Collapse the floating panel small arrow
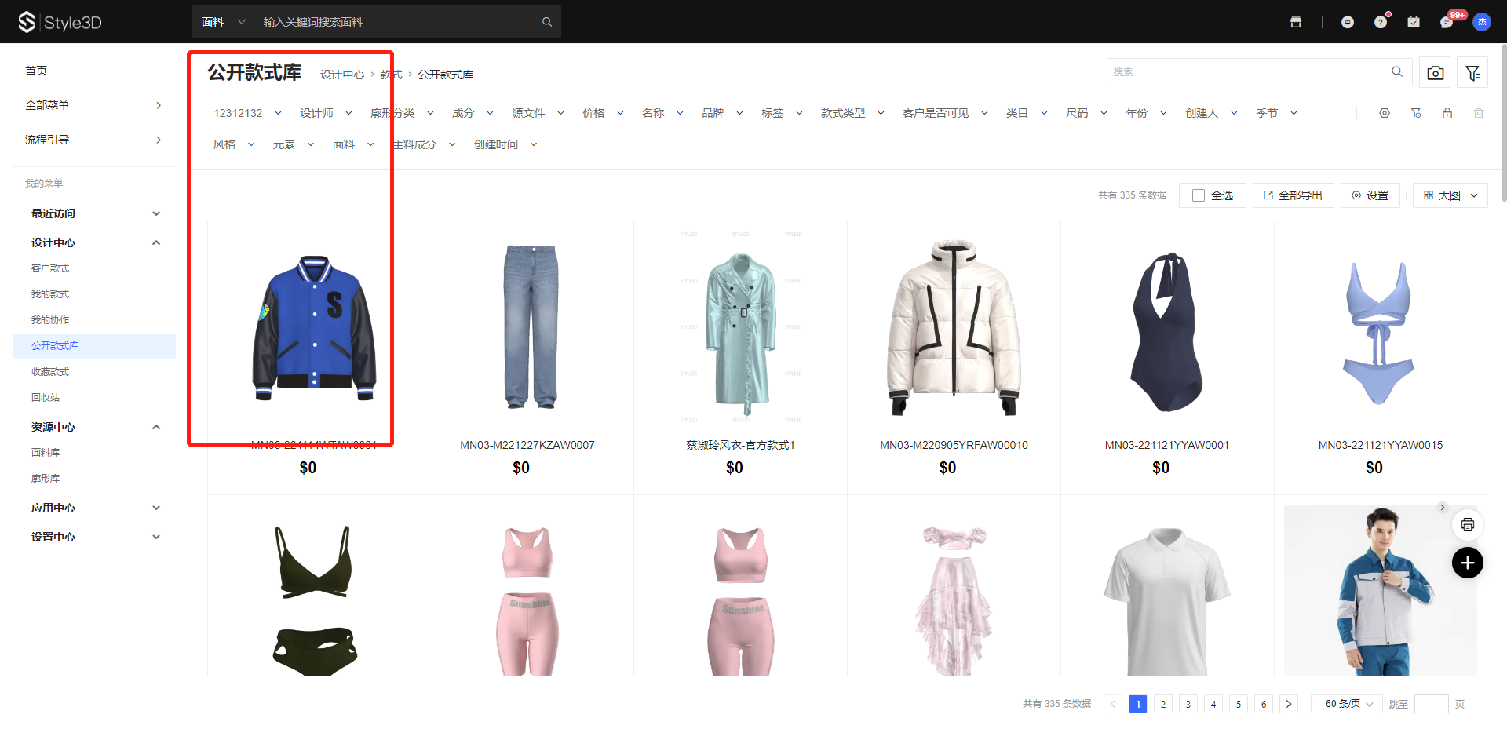Image resolution: width=1507 pixels, height=729 pixels. point(1443,508)
